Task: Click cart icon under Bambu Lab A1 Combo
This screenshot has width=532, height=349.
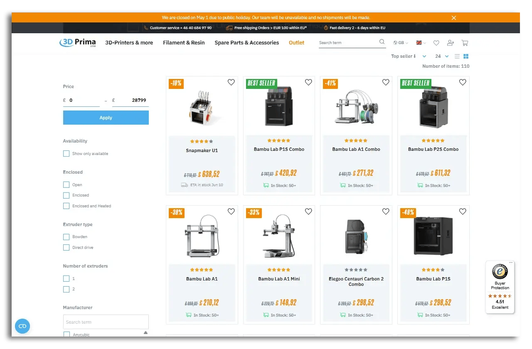Action: (343, 185)
